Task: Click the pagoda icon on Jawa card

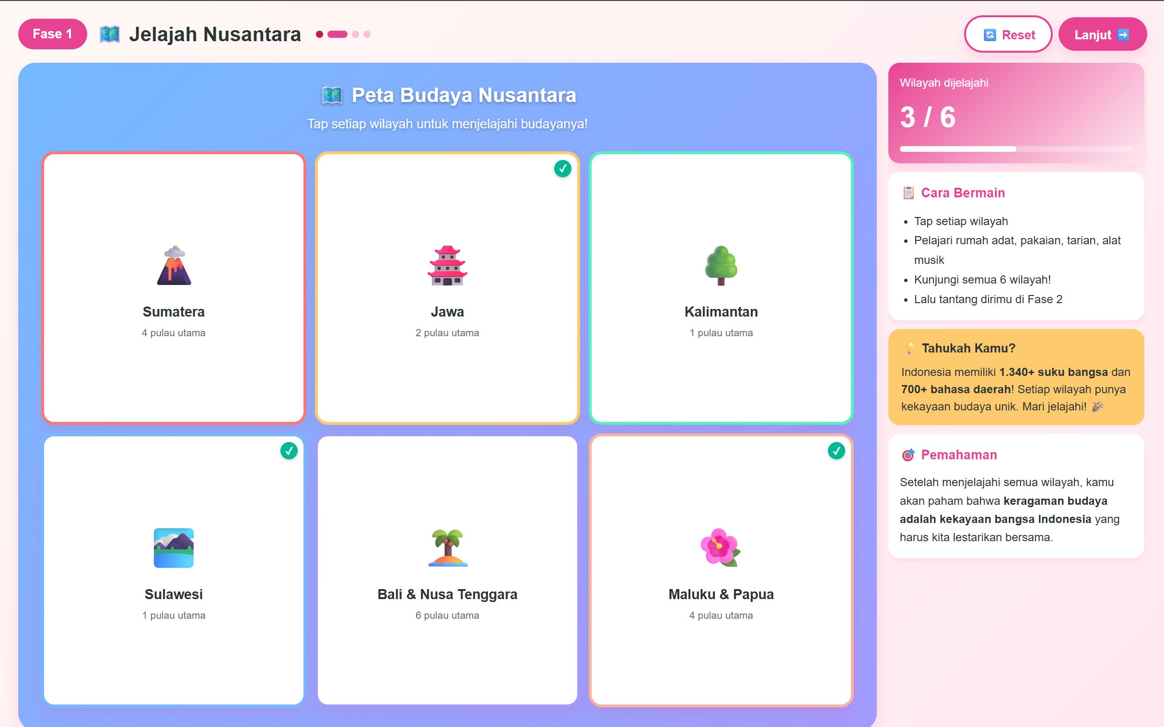Action: point(447,265)
